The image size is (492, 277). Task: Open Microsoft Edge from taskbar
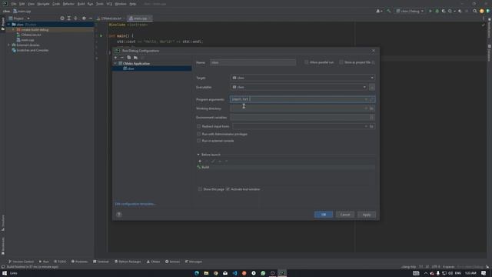pos(197,273)
